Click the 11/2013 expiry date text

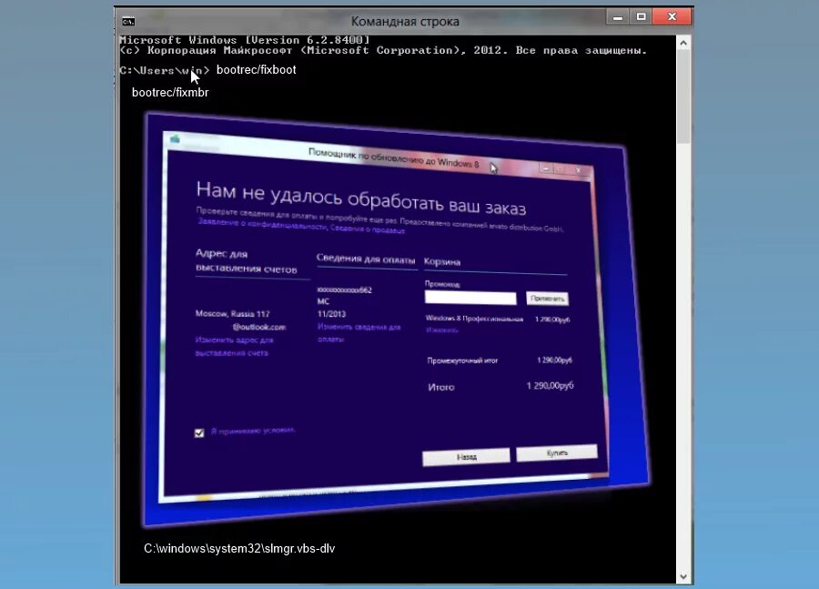click(331, 313)
